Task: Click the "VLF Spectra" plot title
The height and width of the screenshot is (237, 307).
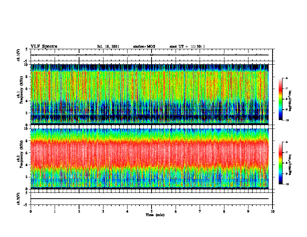Action: [x=44, y=46]
